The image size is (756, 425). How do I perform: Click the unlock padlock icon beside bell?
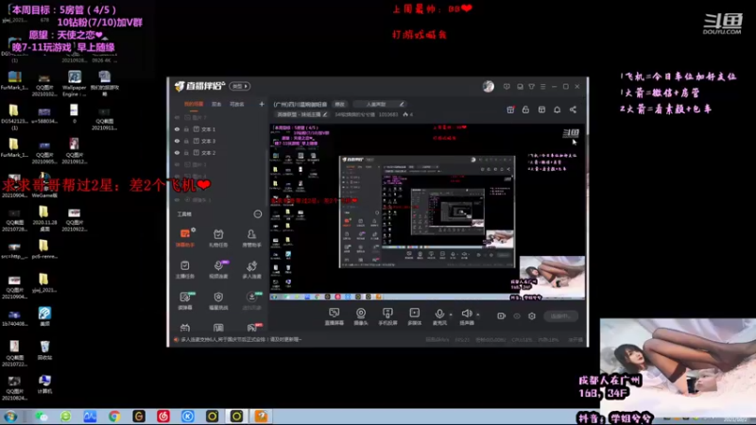click(x=525, y=110)
